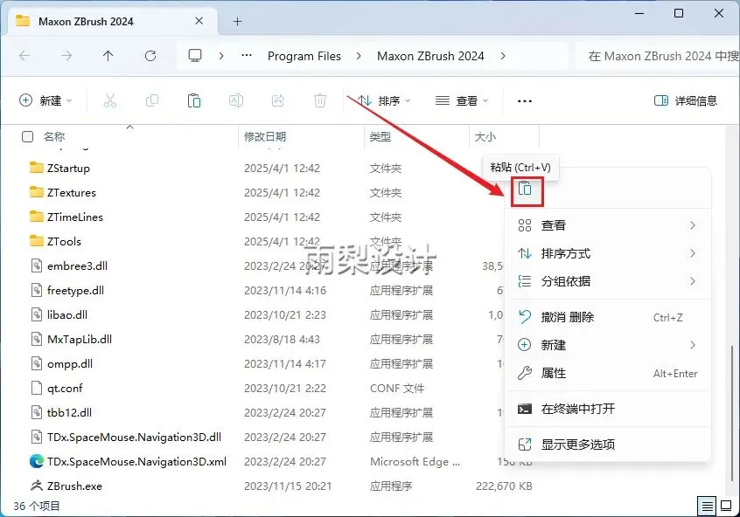This screenshot has width=740, height=517.
Task: Expand the chevron after Maxon ZBrush 2024 in the path
Action: (503, 56)
